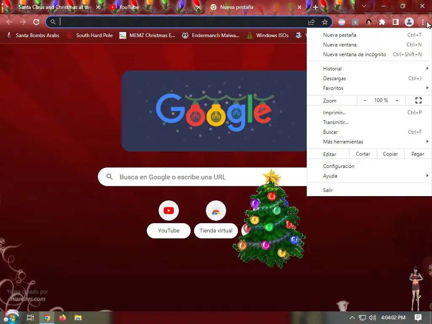Click the three-dot Chrome menu button
This screenshot has width=432, height=324.
click(x=423, y=22)
